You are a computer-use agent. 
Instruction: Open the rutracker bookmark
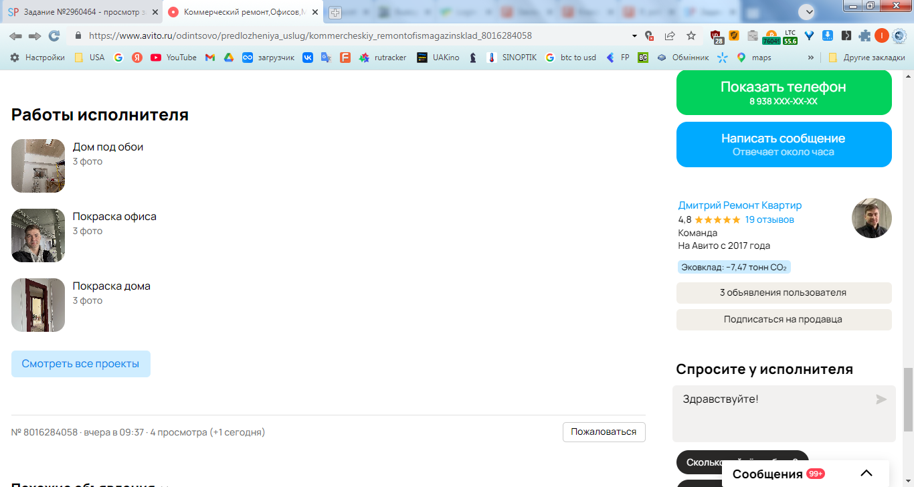pyautogui.click(x=383, y=58)
